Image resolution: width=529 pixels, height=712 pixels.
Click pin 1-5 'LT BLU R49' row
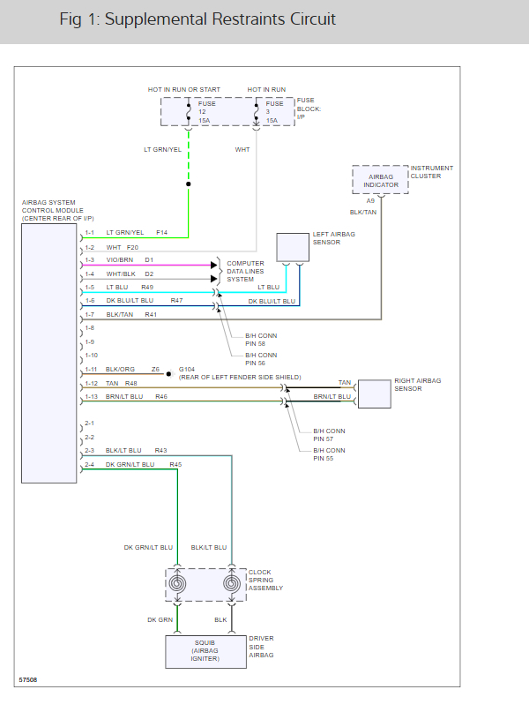pyautogui.click(x=119, y=288)
